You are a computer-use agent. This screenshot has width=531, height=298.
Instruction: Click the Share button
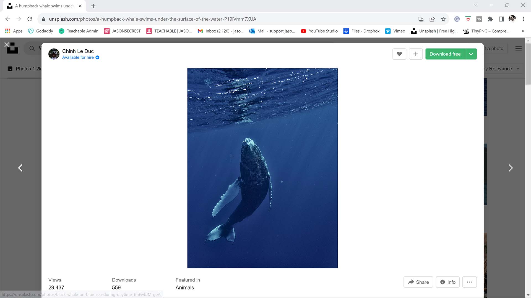(418, 282)
